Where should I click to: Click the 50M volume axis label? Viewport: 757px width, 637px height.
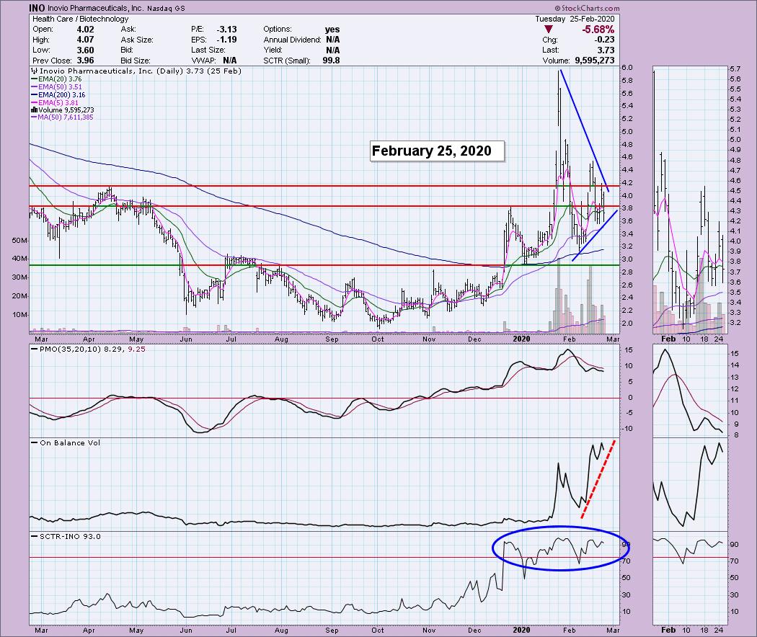pyautogui.click(x=19, y=241)
